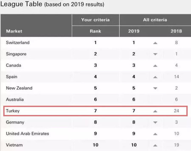The image size is (191, 151).
Task: Click the Market column header
Action: pyautogui.click(x=14, y=31)
